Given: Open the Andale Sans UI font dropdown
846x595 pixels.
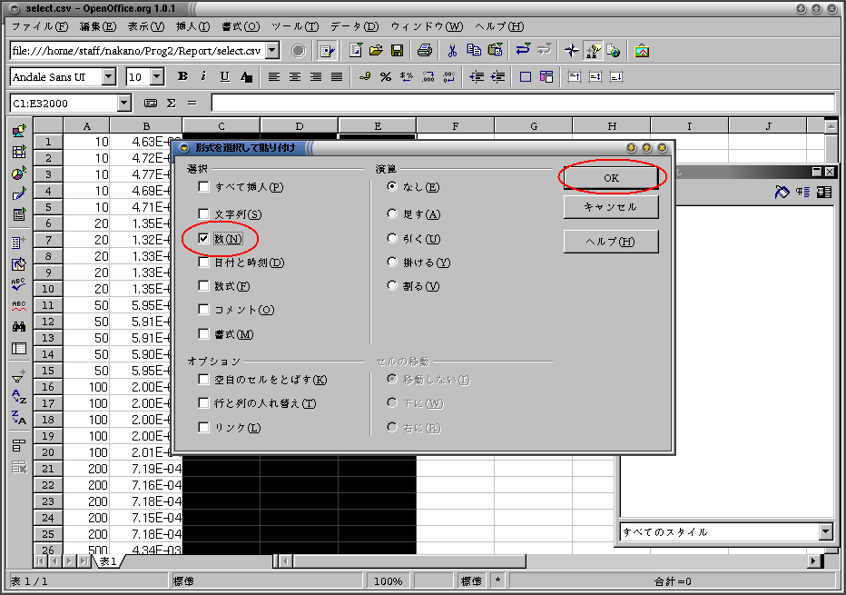Looking at the screenshot, I should click(x=108, y=76).
